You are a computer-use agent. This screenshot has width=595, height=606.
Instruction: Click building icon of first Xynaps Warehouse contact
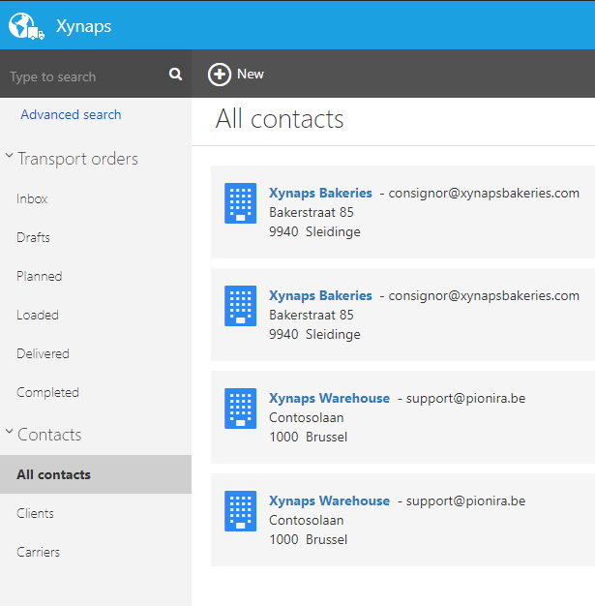coord(240,409)
